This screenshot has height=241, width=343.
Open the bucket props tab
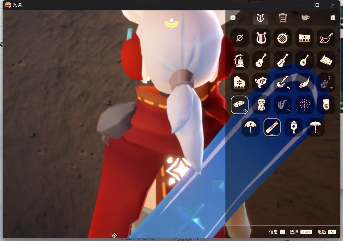(x=283, y=18)
